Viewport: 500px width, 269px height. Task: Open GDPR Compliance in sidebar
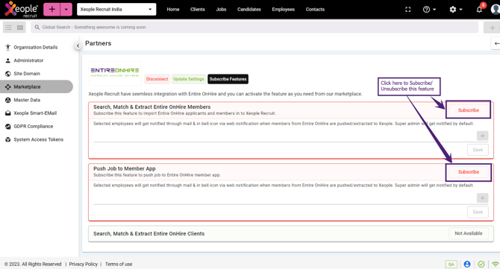[x=33, y=127]
